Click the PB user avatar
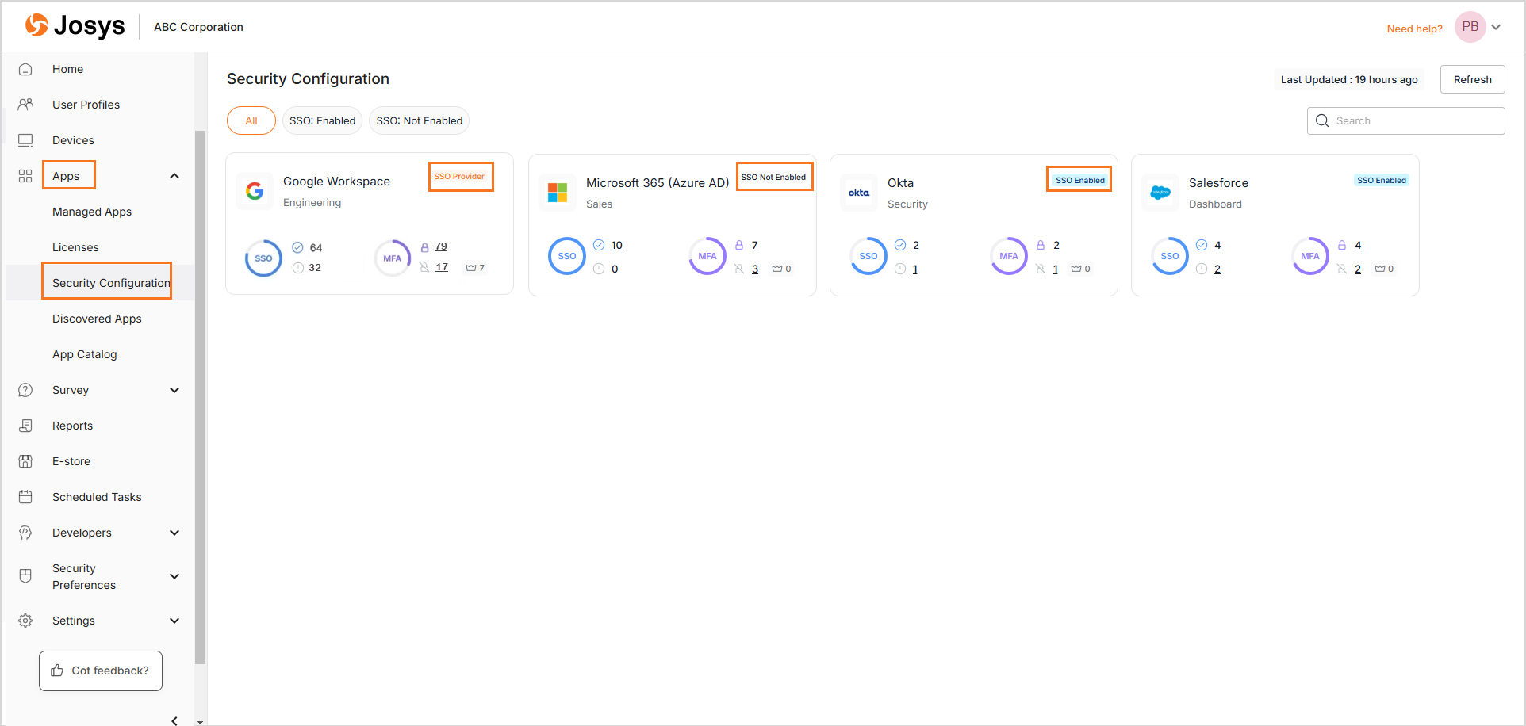The height and width of the screenshot is (726, 1526). 1470,27
